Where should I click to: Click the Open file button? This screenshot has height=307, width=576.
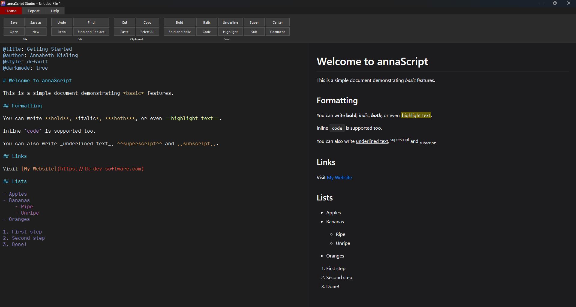coord(14,32)
